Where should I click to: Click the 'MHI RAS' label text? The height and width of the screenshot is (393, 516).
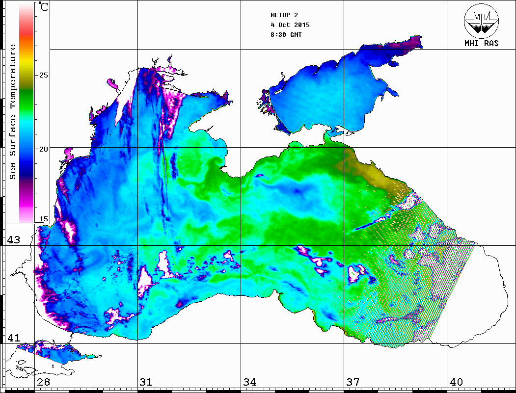(x=482, y=43)
